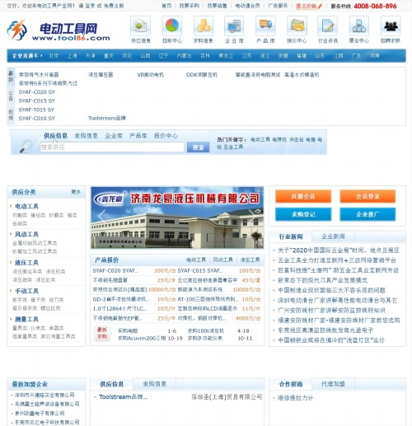
Task: Show the previous banner slide arrow
Action: (x=101, y=216)
